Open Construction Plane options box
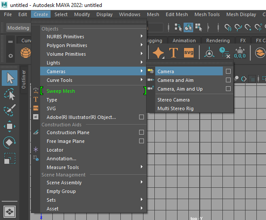The width and height of the screenshot is (266, 220). (141, 132)
